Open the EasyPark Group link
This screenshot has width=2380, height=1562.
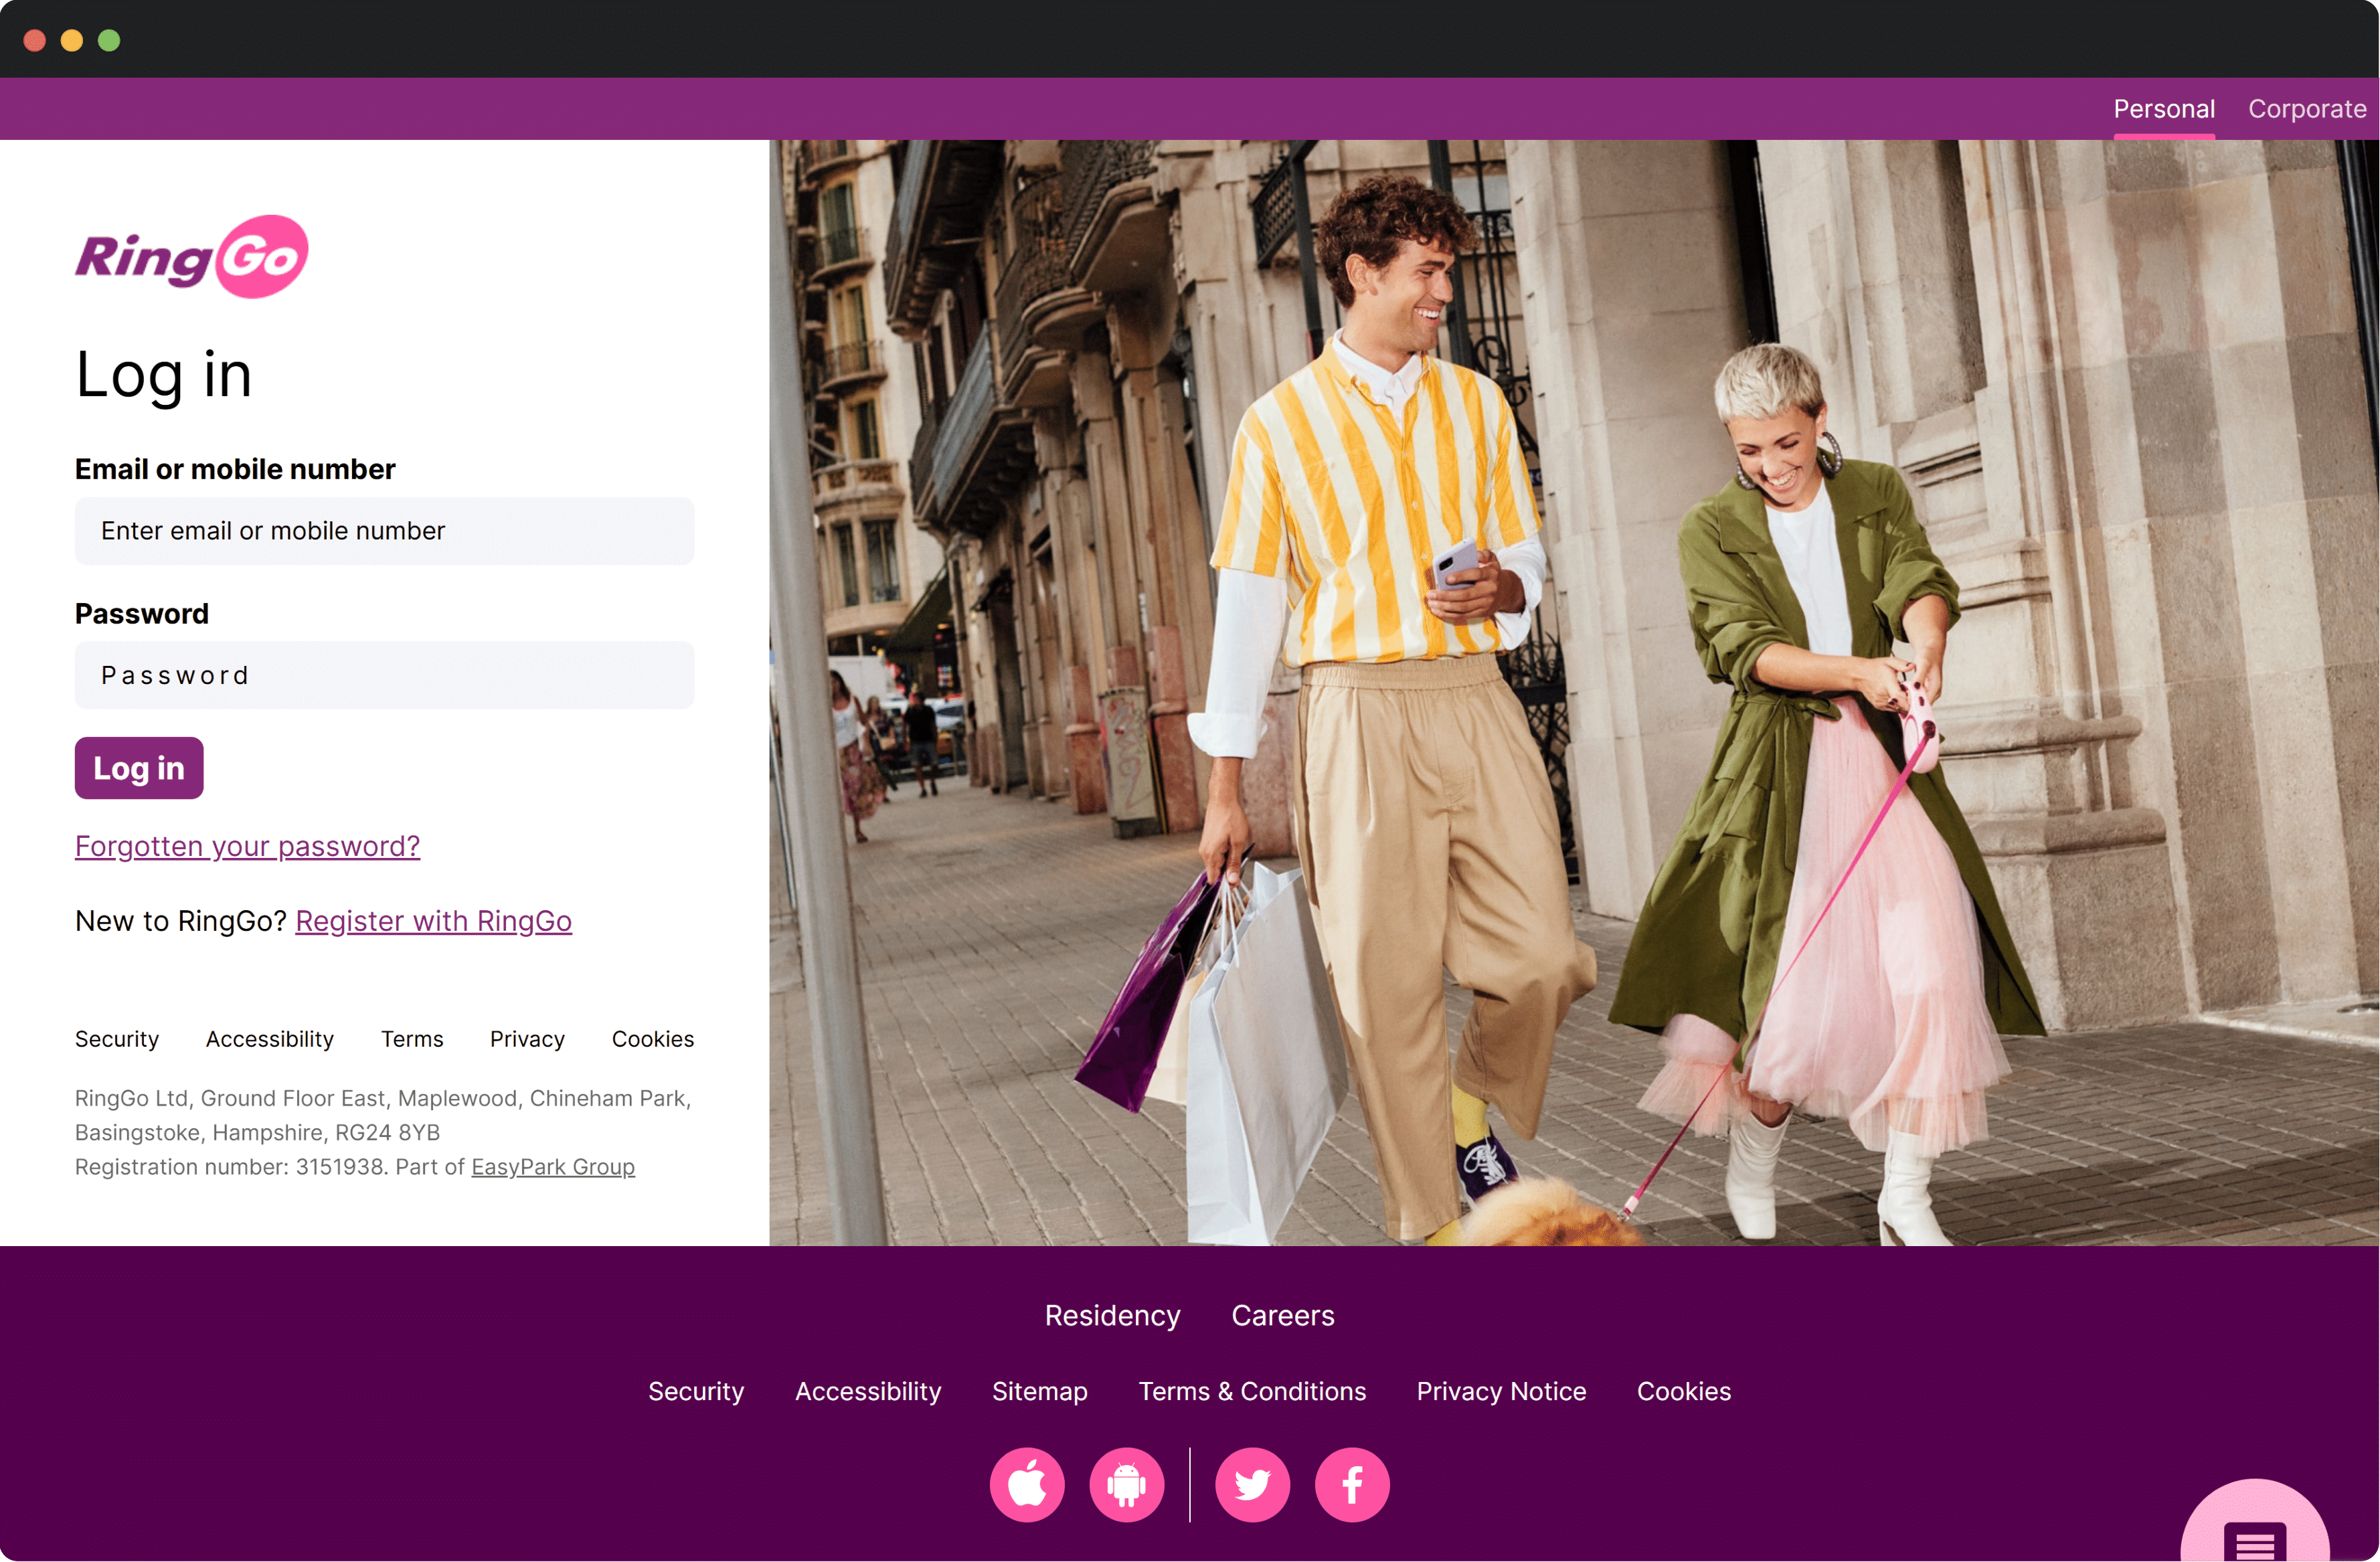coord(553,1166)
